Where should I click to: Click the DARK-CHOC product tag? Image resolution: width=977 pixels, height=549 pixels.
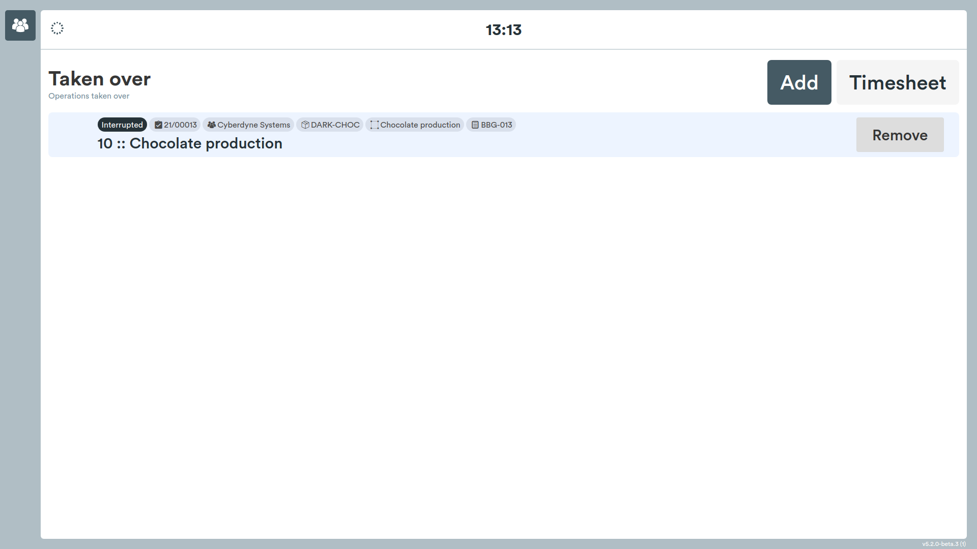(330, 125)
